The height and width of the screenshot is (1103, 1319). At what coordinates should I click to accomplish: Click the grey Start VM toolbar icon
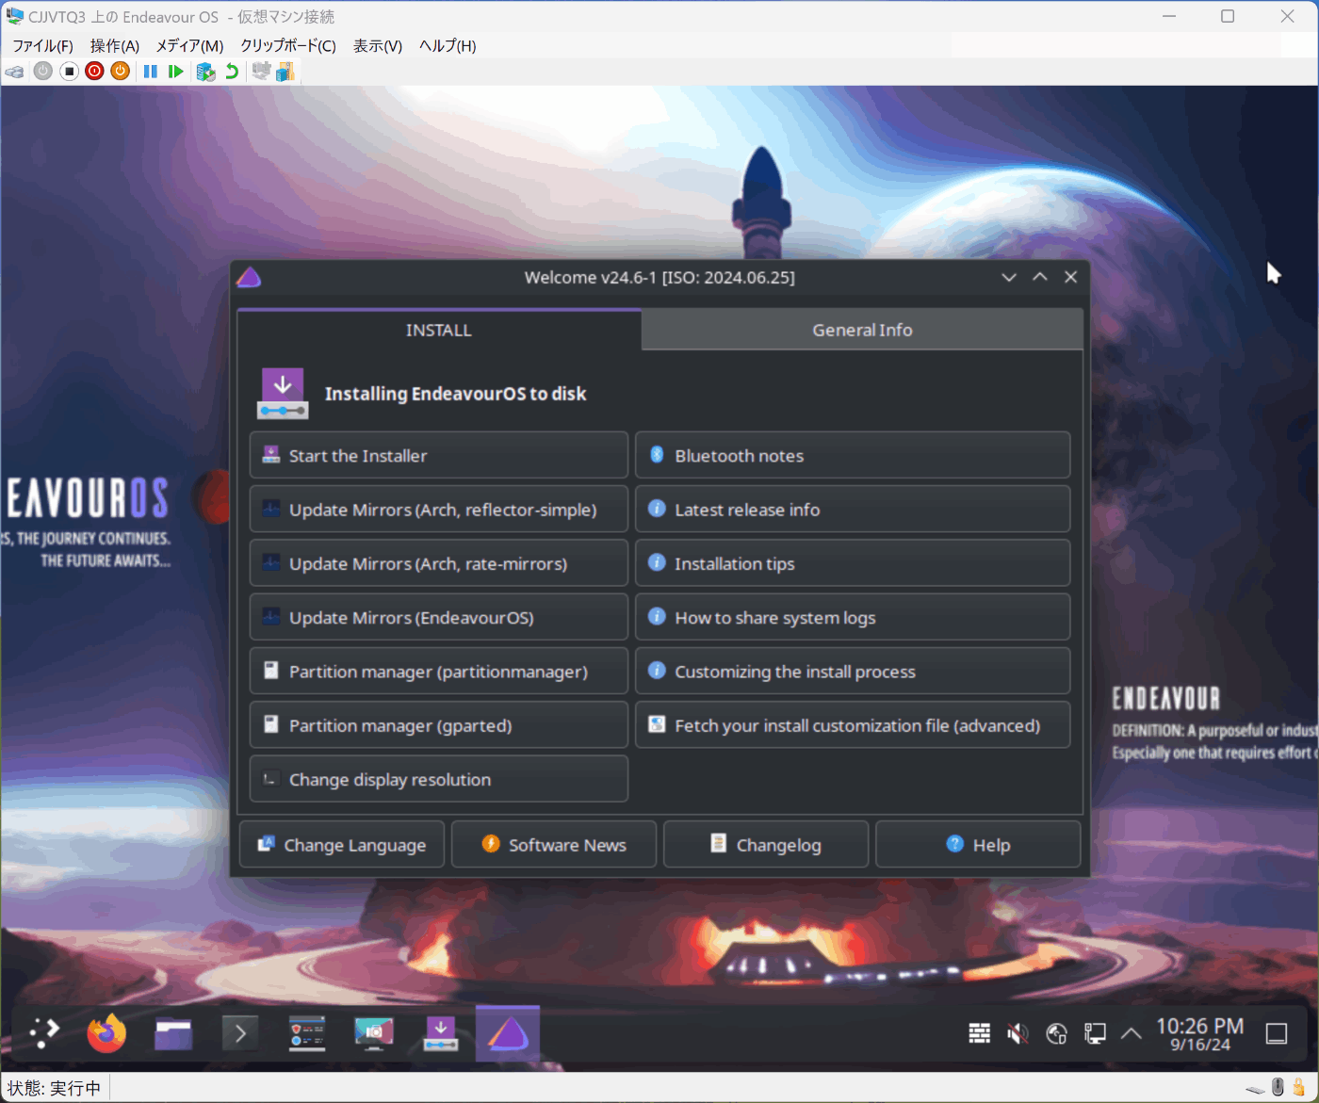click(43, 72)
